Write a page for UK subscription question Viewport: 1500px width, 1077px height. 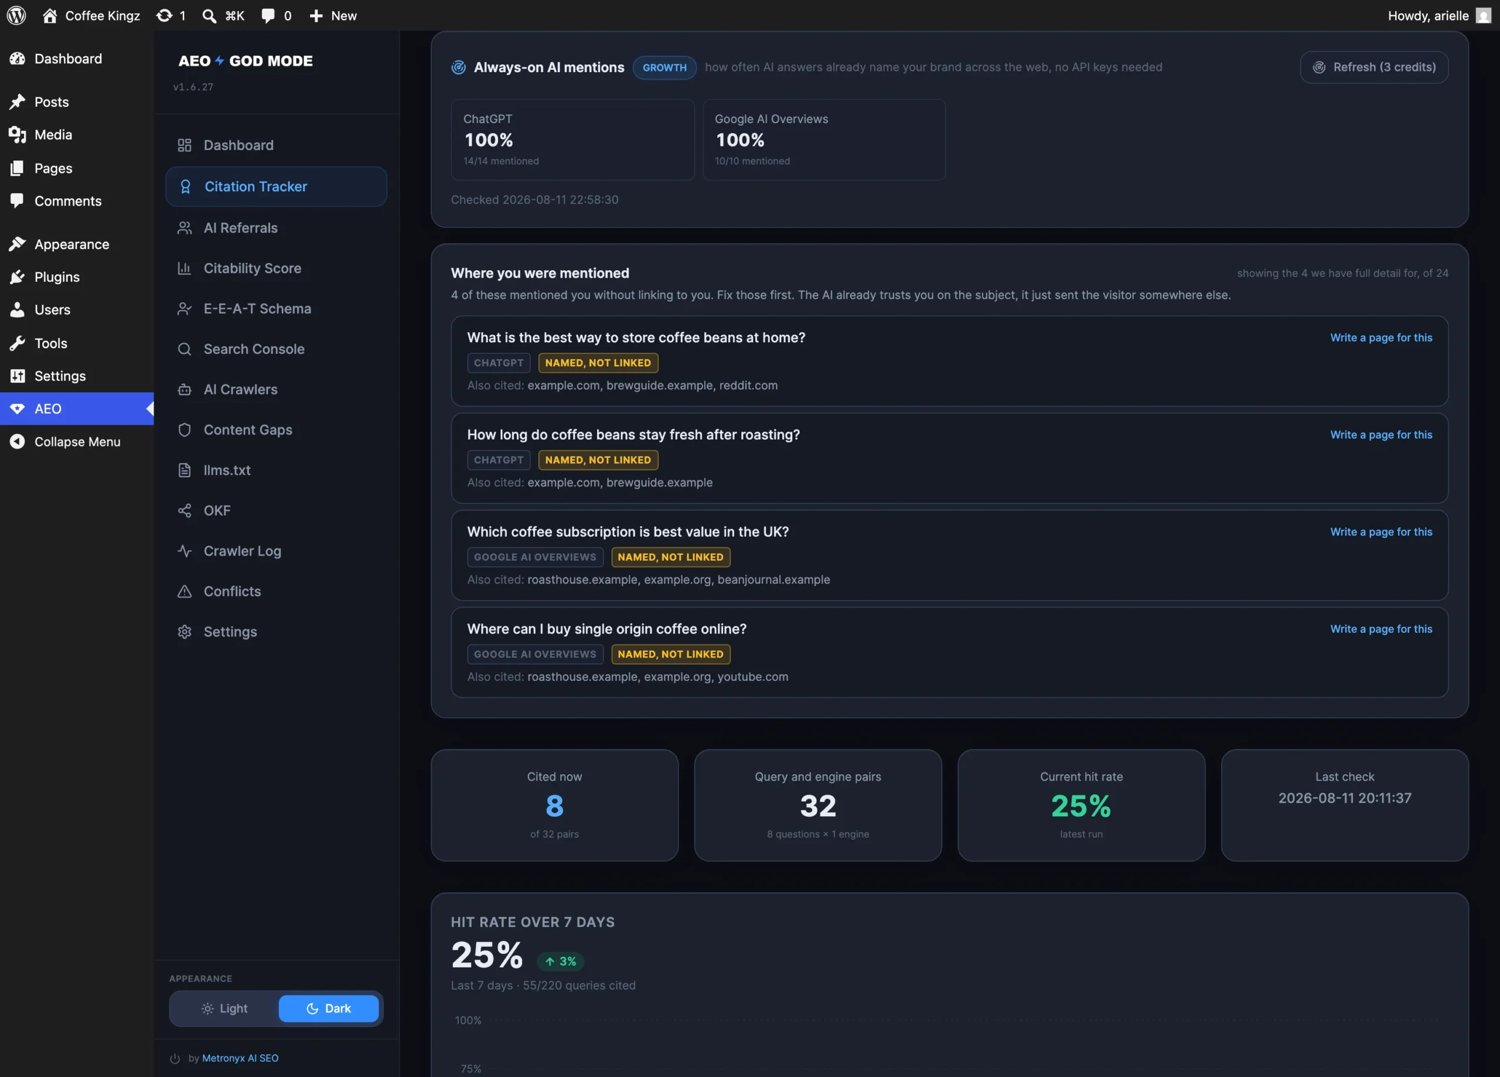[1381, 532]
